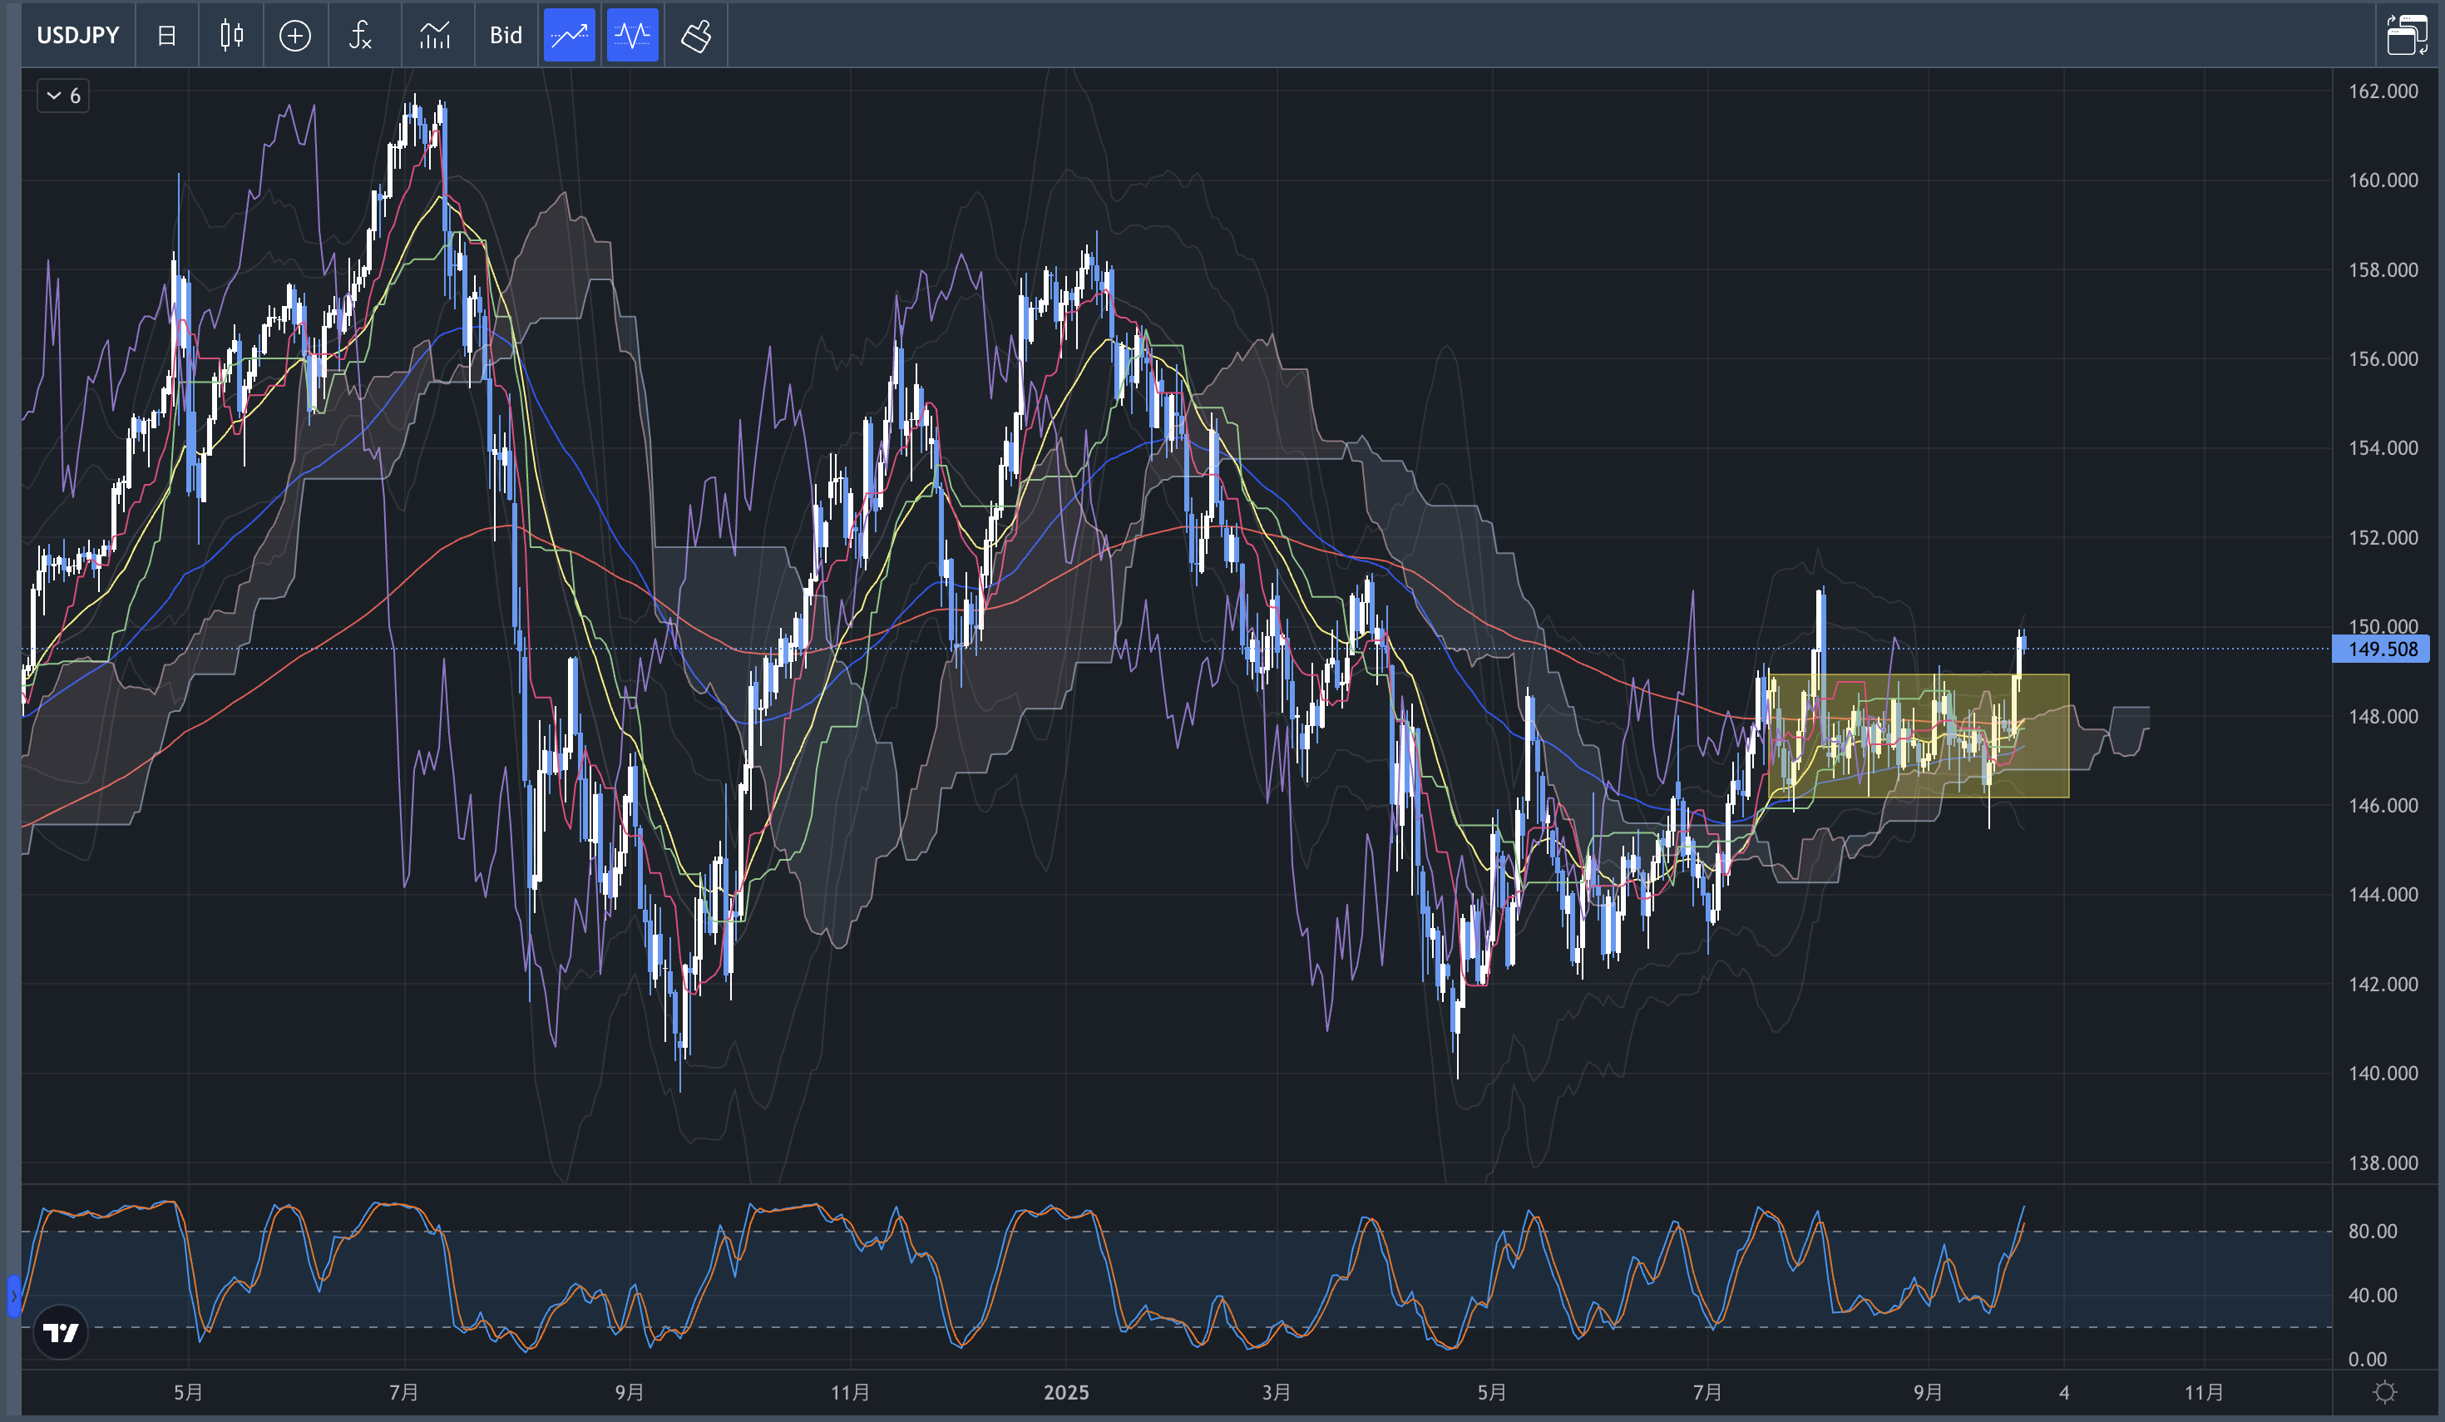Open the fx indicators menu
The width and height of the screenshot is (2445, 1422).
[x=360, y=36]
